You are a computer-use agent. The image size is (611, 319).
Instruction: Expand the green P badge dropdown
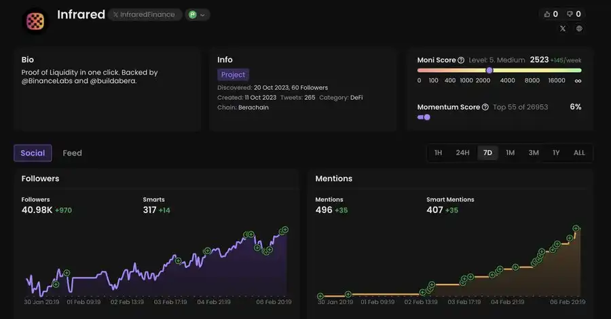(x=198, y=14)
